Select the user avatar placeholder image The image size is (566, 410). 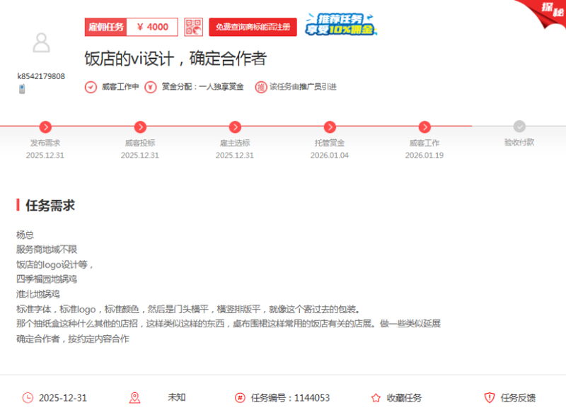42,42
